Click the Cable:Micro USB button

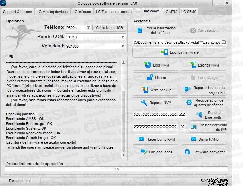click(109, 28)
